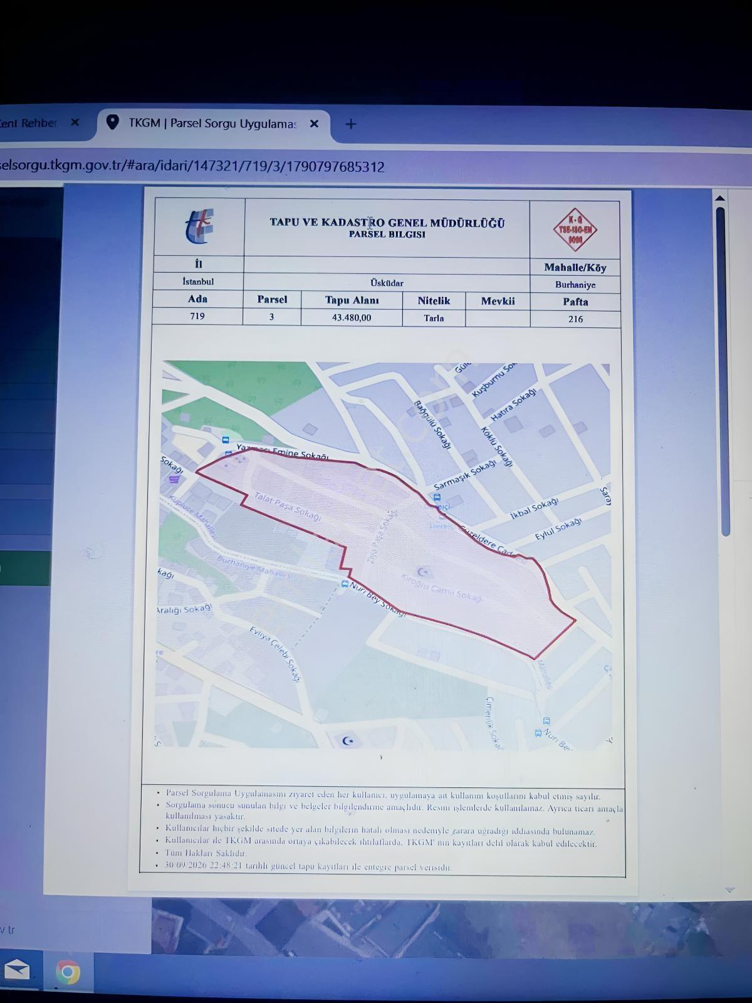Close the Kent Rehberi tab

coord(75,123)
